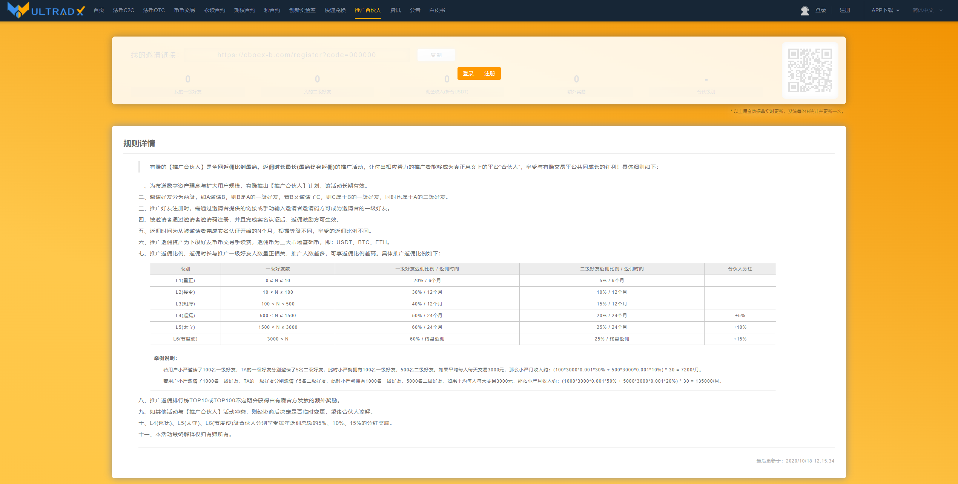Open 创新实验室 page
Image resolution: width=958 pixels, height=484 pixels.
302,11
